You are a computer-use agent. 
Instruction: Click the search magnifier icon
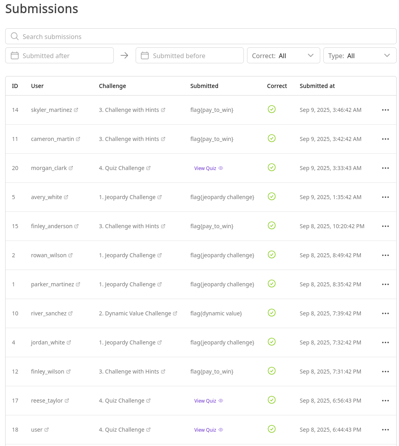coord(15,37)
